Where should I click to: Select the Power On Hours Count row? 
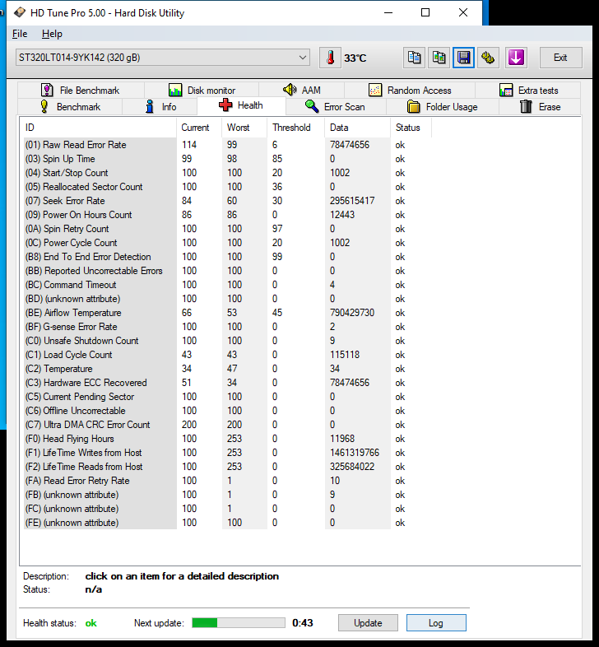pyautogui.click(x=228, y=215)
